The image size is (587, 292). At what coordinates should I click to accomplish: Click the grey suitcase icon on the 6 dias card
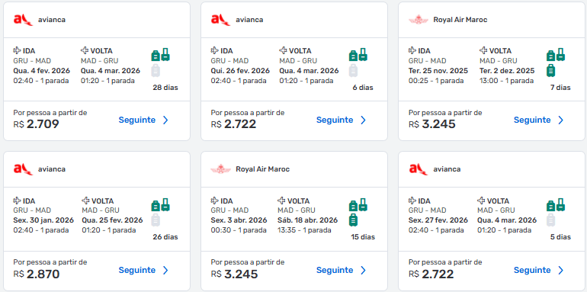tap(353, 71)
